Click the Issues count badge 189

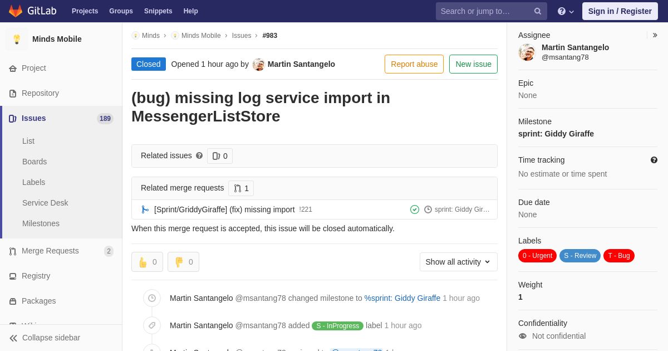click(105, 118)
